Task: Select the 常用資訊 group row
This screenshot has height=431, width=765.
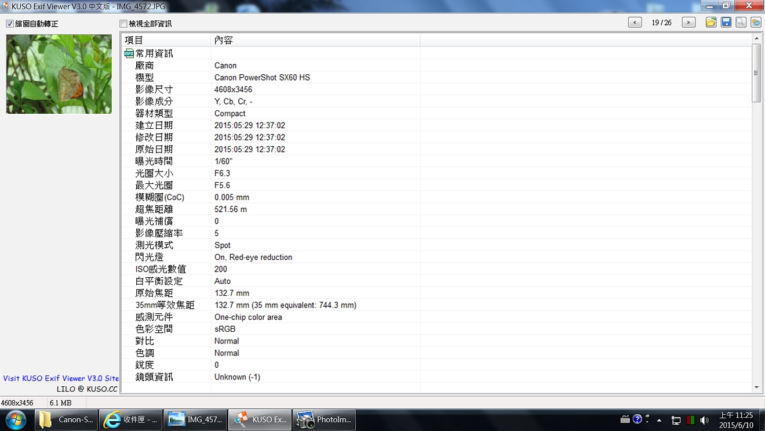Action: click(x=438, y=53)
